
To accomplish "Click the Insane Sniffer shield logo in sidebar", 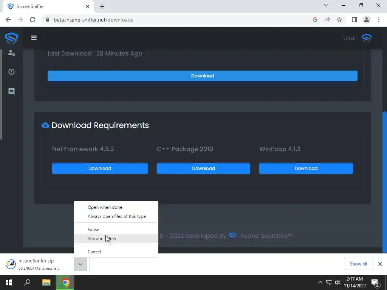I will pyautogui.click(x=11, y=39).
